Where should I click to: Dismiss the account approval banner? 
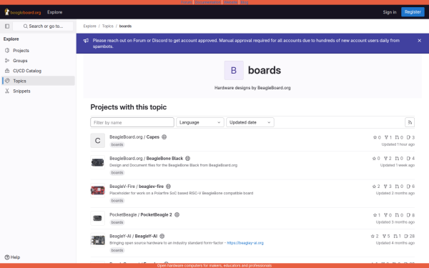(419, 41)
